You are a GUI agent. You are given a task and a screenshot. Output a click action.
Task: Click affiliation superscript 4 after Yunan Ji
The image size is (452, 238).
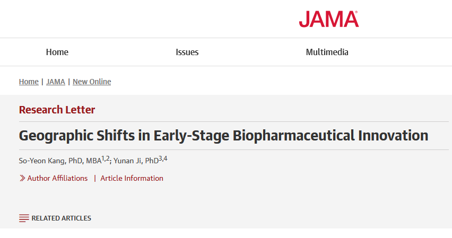[x=166, y=158]
